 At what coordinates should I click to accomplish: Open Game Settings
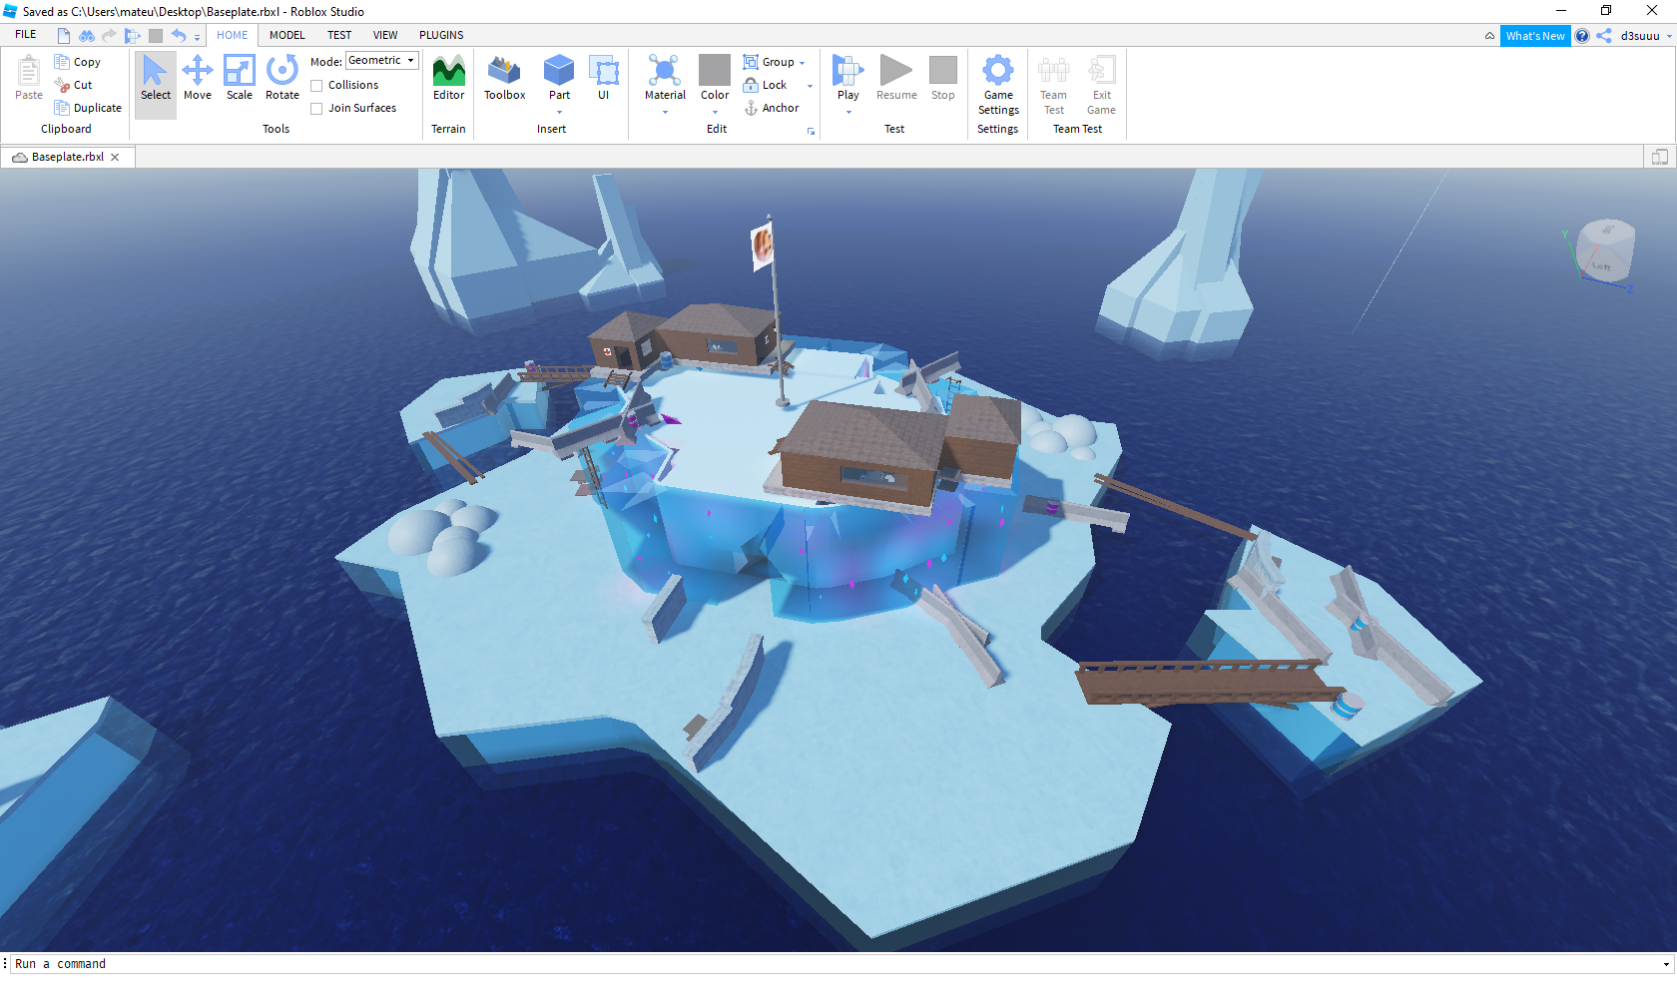(x=998, y=84)
